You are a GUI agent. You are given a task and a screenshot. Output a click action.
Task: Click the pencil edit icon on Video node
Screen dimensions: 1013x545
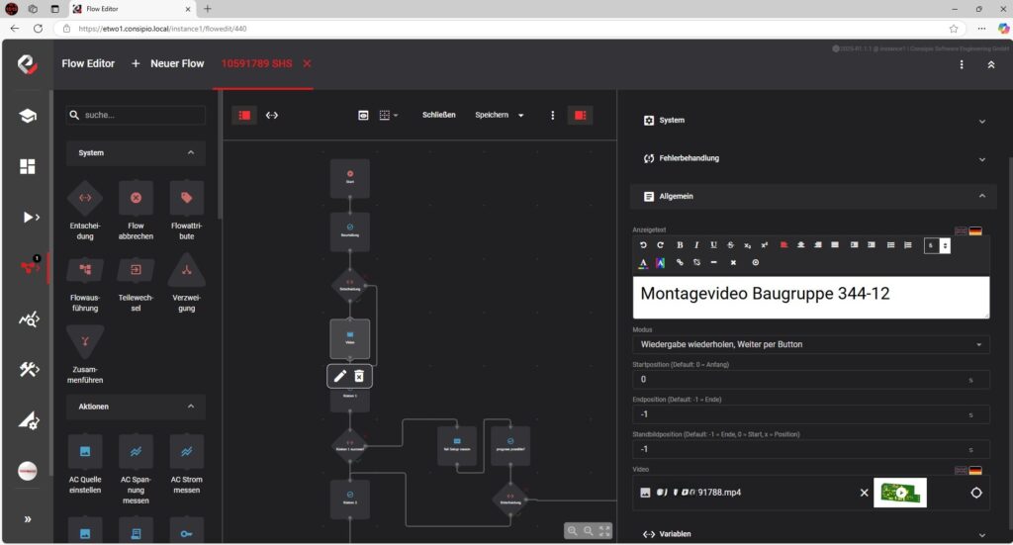(x=340, y=376)
